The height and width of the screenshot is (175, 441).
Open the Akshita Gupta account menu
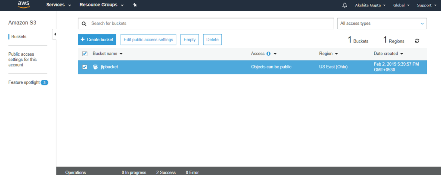370,5
